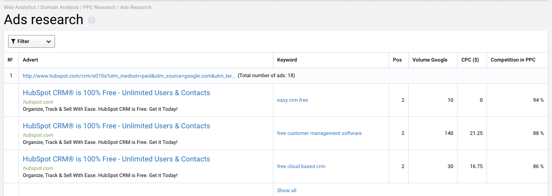Click ad title in easy crm free row
Image resolution: width=552 pixels, height=196 pixels.
click(117, 93)
